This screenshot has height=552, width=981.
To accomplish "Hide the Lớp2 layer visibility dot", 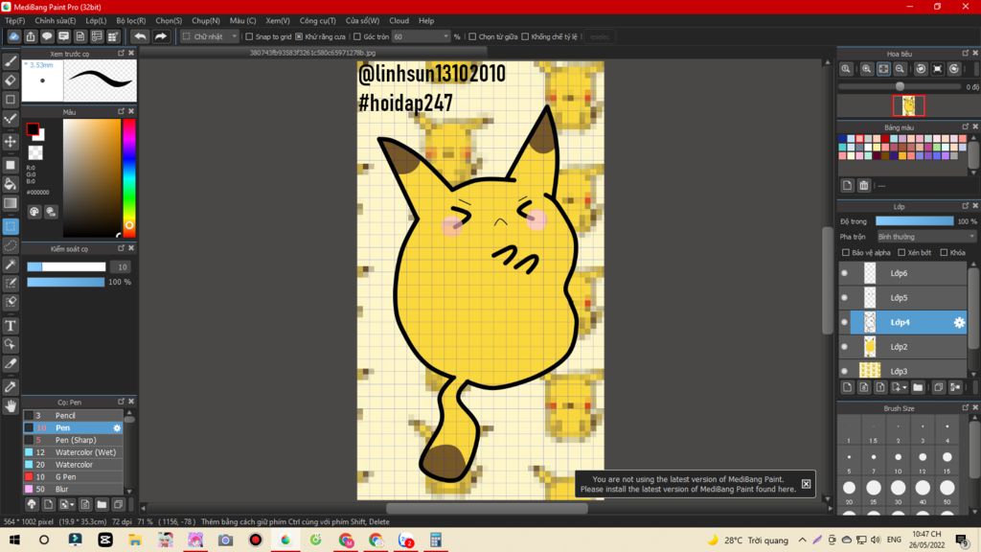I will [845, 347].
